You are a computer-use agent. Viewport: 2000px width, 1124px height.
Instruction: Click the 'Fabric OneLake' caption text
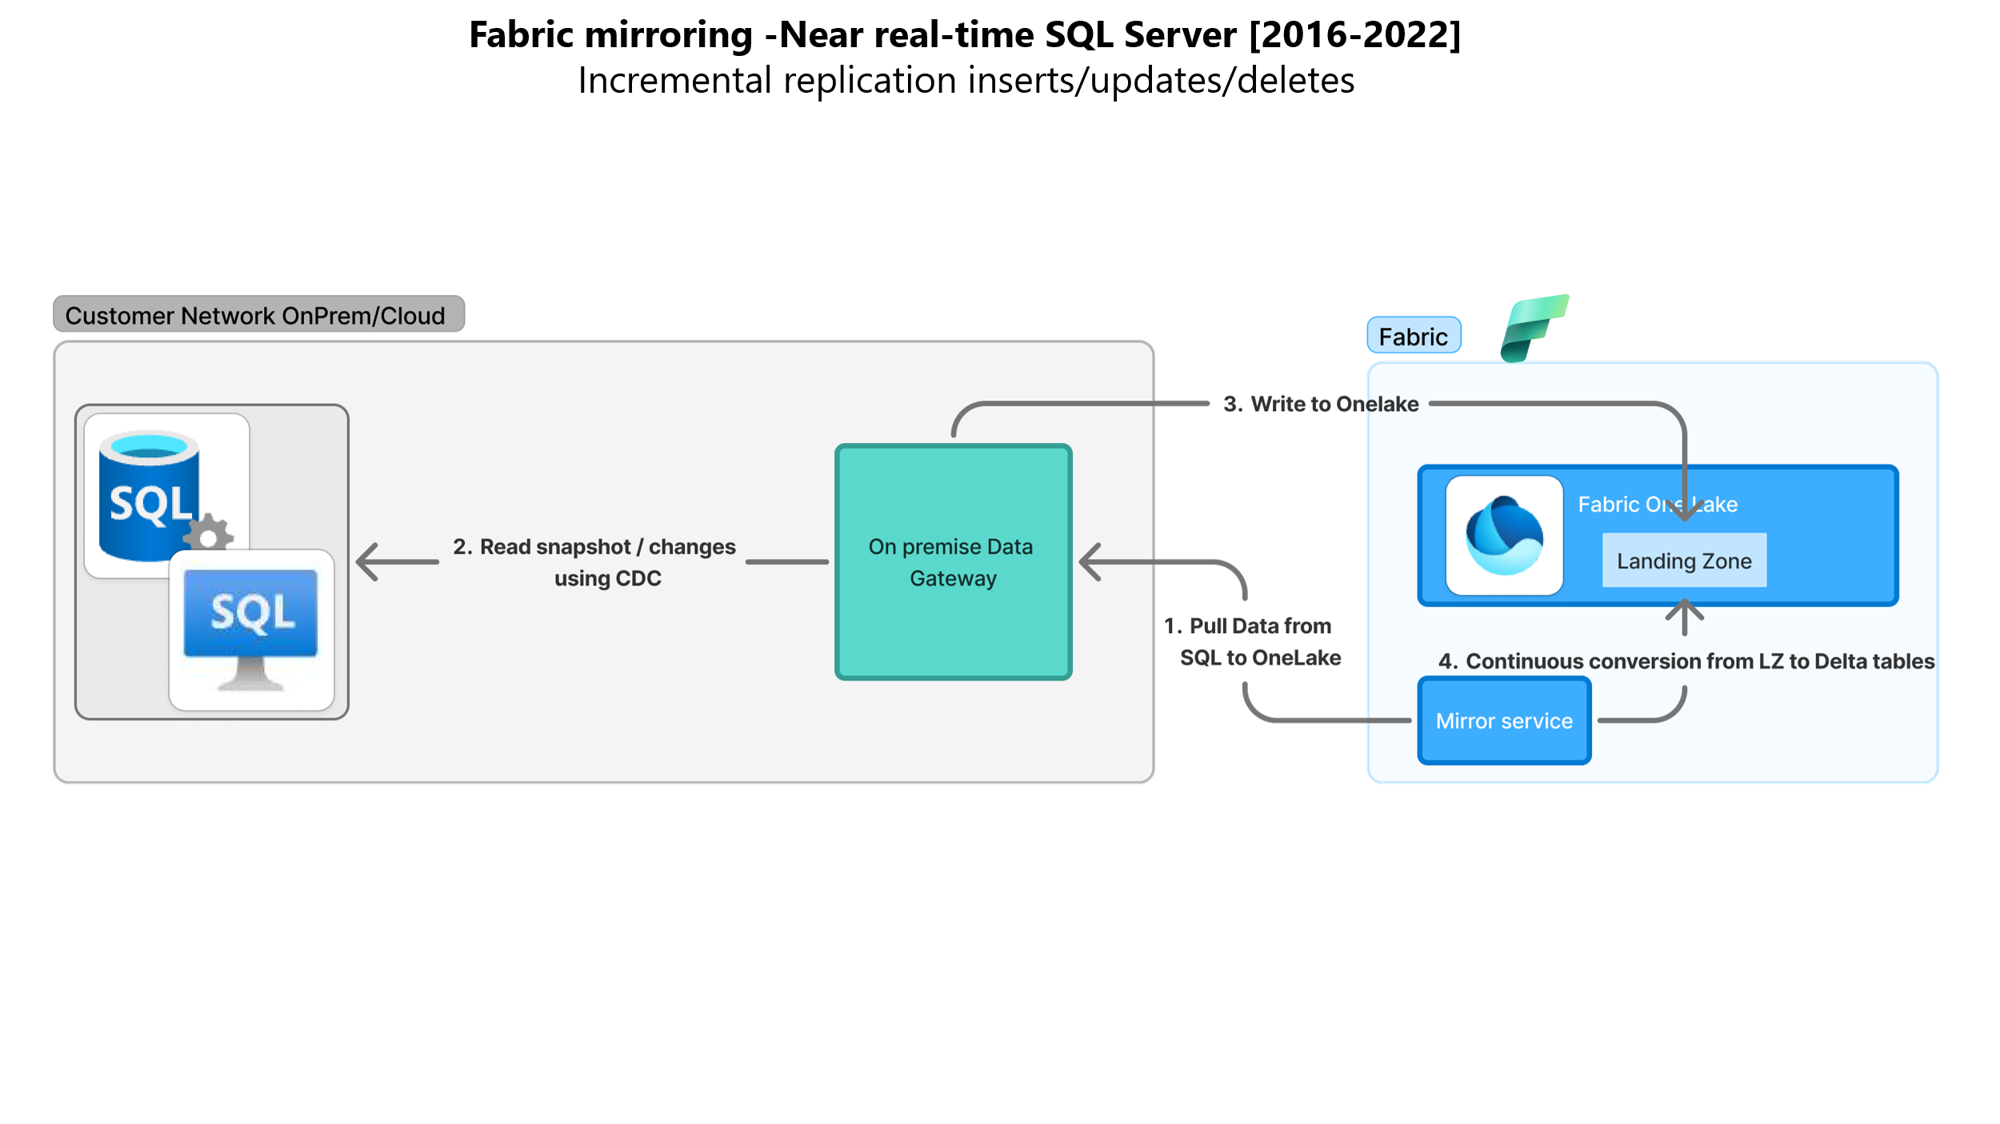coord(1657,504)
